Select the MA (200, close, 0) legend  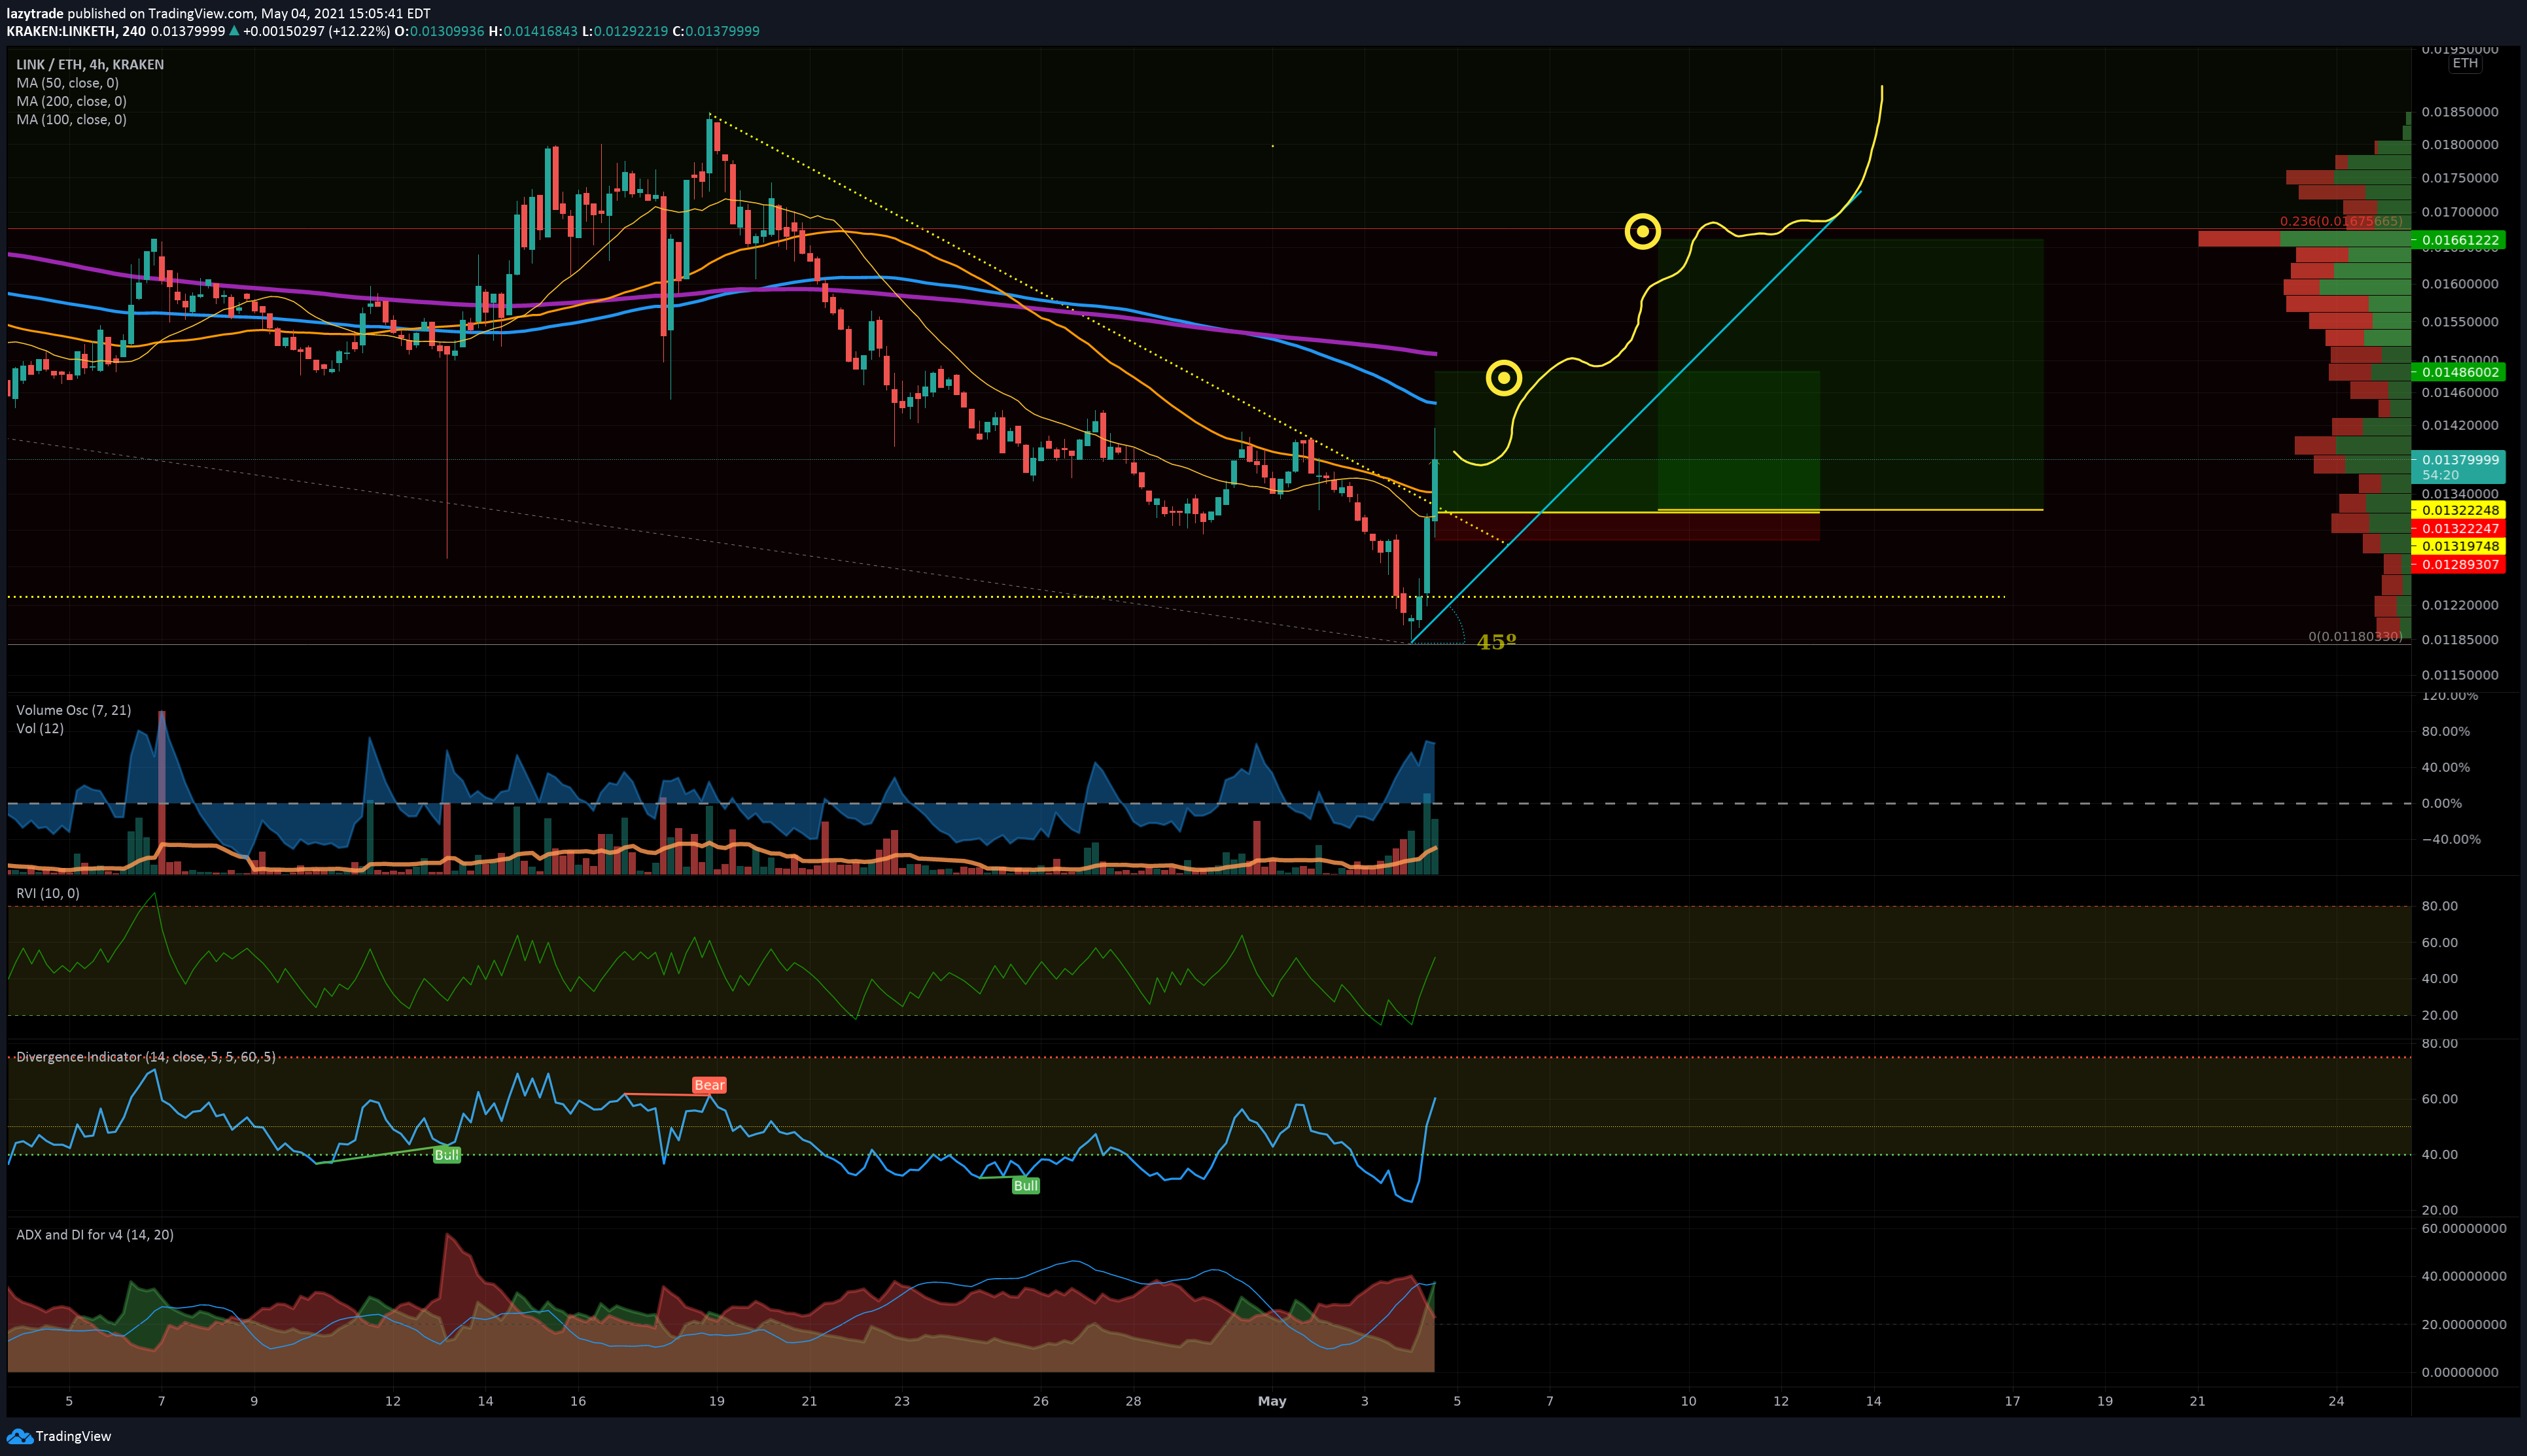point(71,101)
